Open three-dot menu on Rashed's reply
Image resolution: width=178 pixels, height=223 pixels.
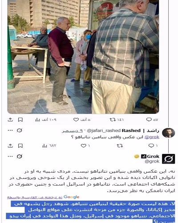(x=10, y=130)
